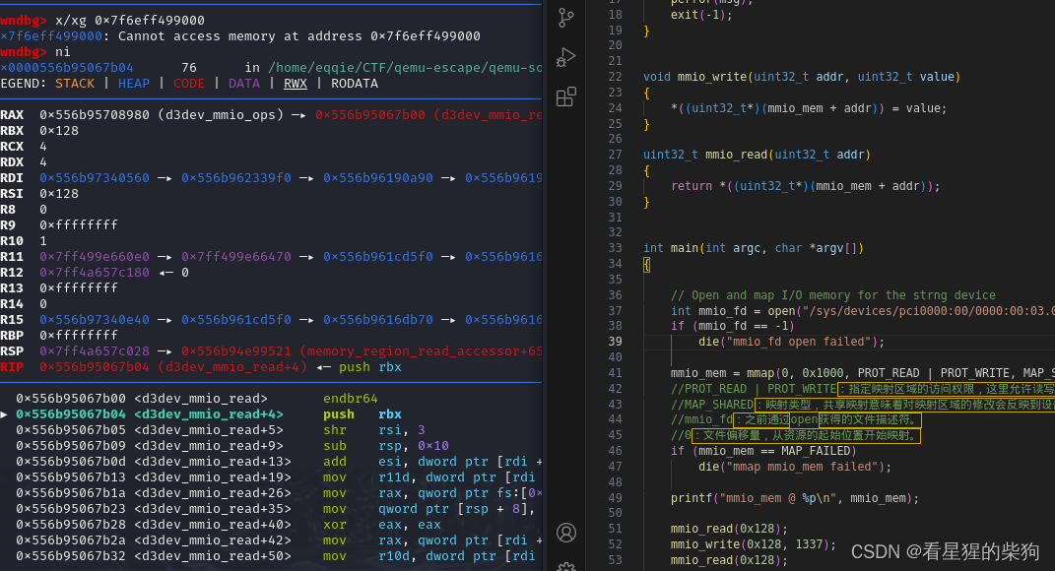Click the 'return *((uint32_t*)' code line

click(806, 186)
